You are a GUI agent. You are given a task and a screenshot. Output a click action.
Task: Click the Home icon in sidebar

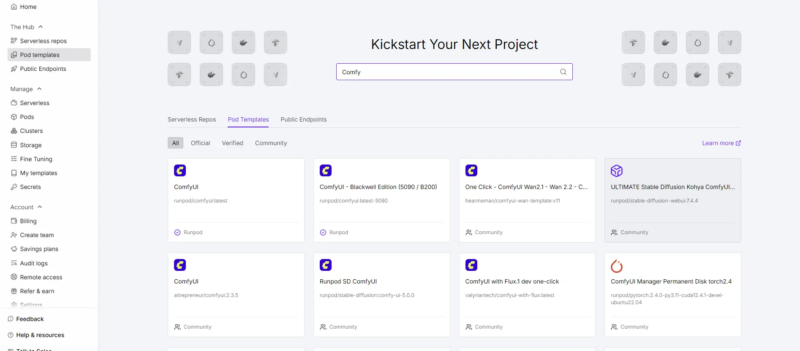(x=14, y=7)
